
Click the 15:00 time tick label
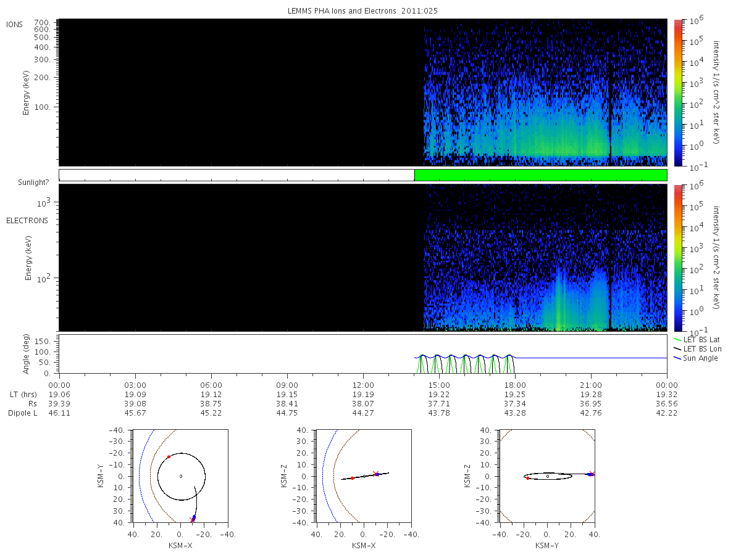pyautogui.click(x=439, y=385)
